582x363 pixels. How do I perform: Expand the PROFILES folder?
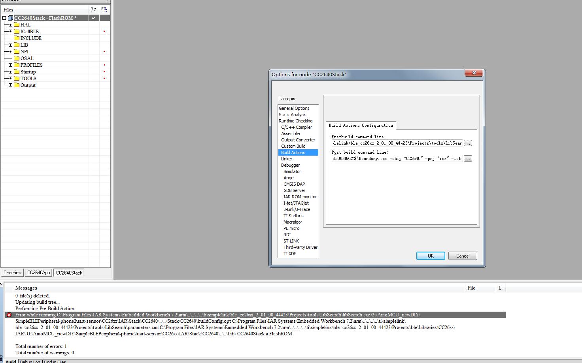click(x=10, y=65)
